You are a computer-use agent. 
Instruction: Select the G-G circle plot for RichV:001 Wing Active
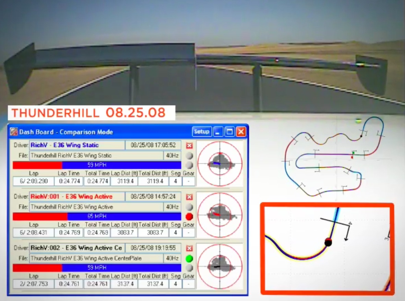pos(220,215)
